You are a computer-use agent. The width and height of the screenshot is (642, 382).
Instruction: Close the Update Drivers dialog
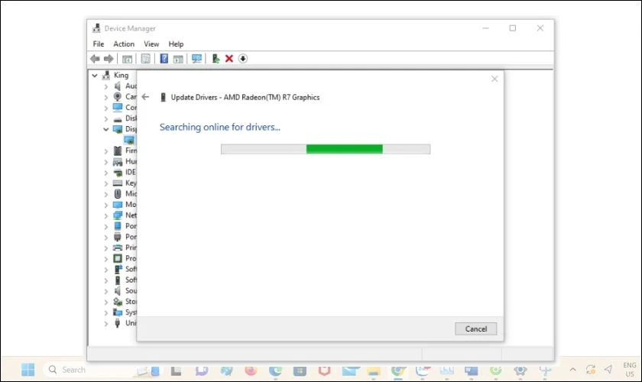(x=494, y=79)
